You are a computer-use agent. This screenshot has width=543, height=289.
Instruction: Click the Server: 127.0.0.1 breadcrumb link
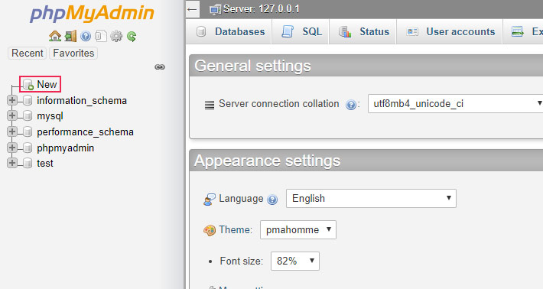pos(261,9)
